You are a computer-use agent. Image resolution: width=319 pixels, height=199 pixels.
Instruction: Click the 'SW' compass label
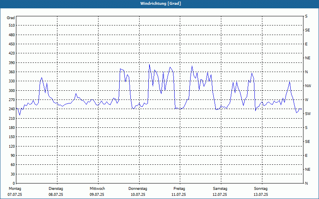point(308,114)
